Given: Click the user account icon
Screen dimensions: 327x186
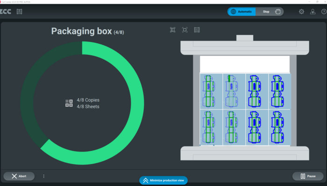Looking at the screenshot, I should pos(313,12).
